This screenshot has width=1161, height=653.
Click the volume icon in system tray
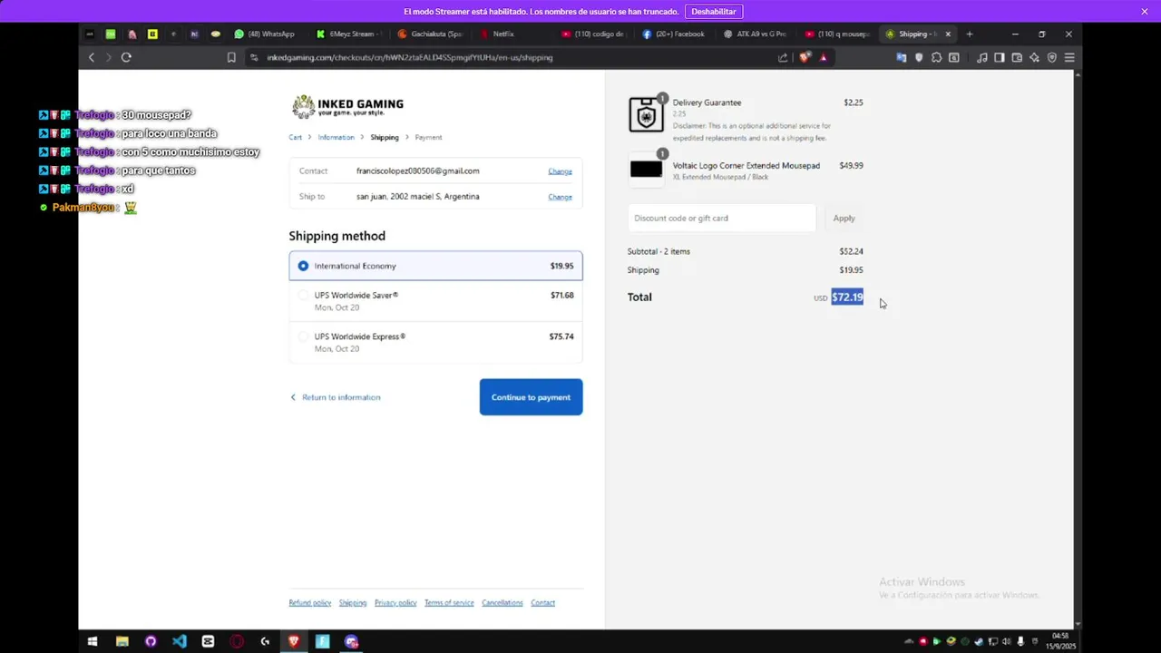[1007, 641]
